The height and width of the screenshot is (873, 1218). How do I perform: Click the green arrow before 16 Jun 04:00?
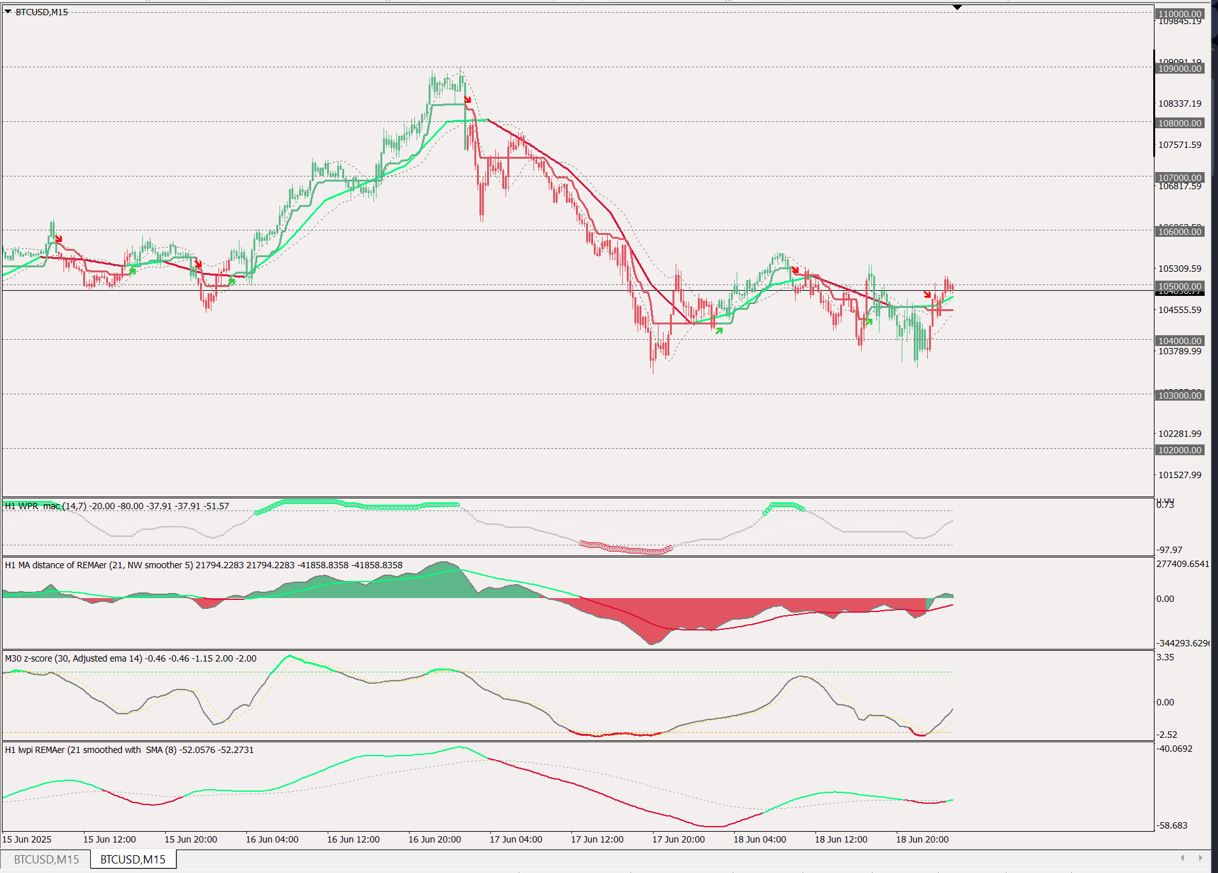point(232,281)
